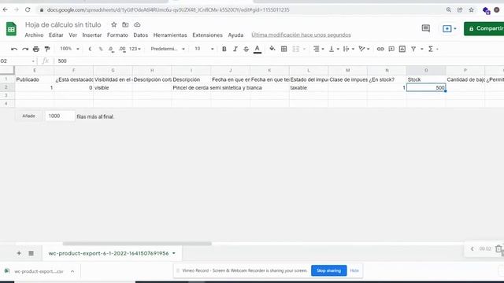
Task: Insert a link
Action: pos(380,49)
